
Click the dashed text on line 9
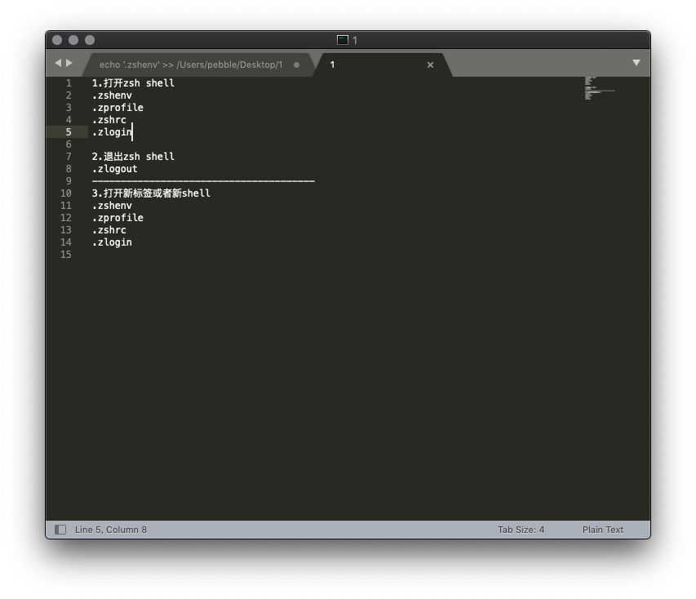(x=203, y=181)
